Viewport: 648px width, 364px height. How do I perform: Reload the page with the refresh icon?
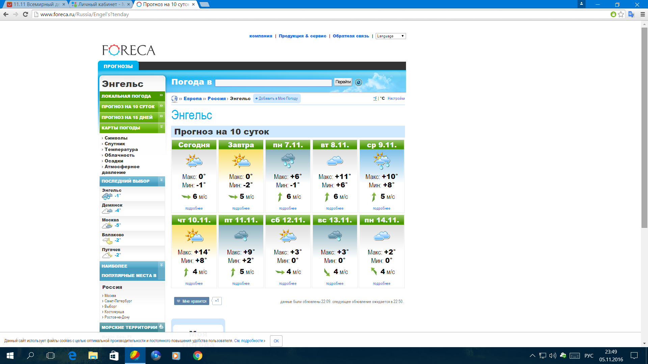[x=25, y=14]
